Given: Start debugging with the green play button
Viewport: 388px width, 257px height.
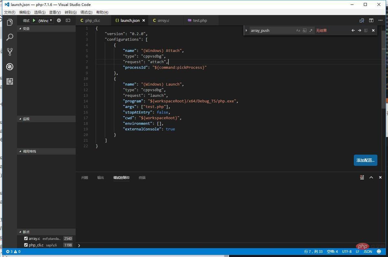Looking at the screenshot, I should click(34, 20).
